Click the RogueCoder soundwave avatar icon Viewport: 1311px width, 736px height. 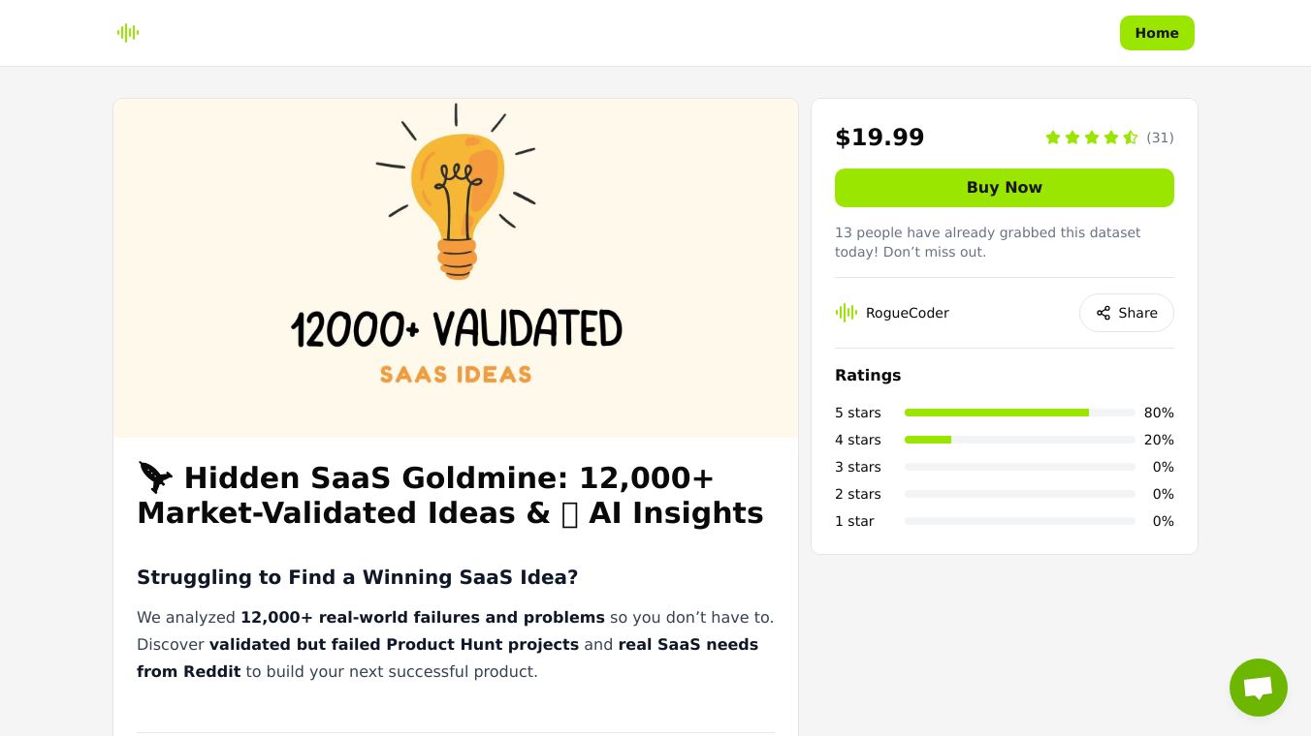pyautogui.click(x=847, y=313)
